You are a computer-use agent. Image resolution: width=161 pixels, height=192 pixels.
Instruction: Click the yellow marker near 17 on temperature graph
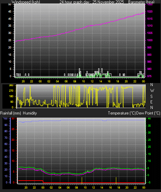[x=116, y=180]
